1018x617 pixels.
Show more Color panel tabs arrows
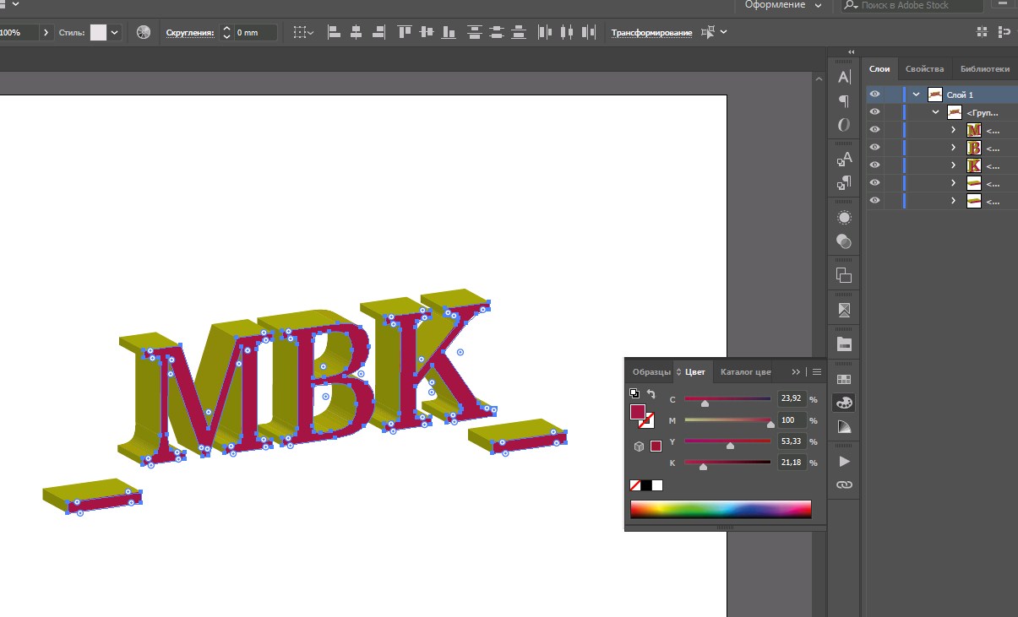(796, 371)
